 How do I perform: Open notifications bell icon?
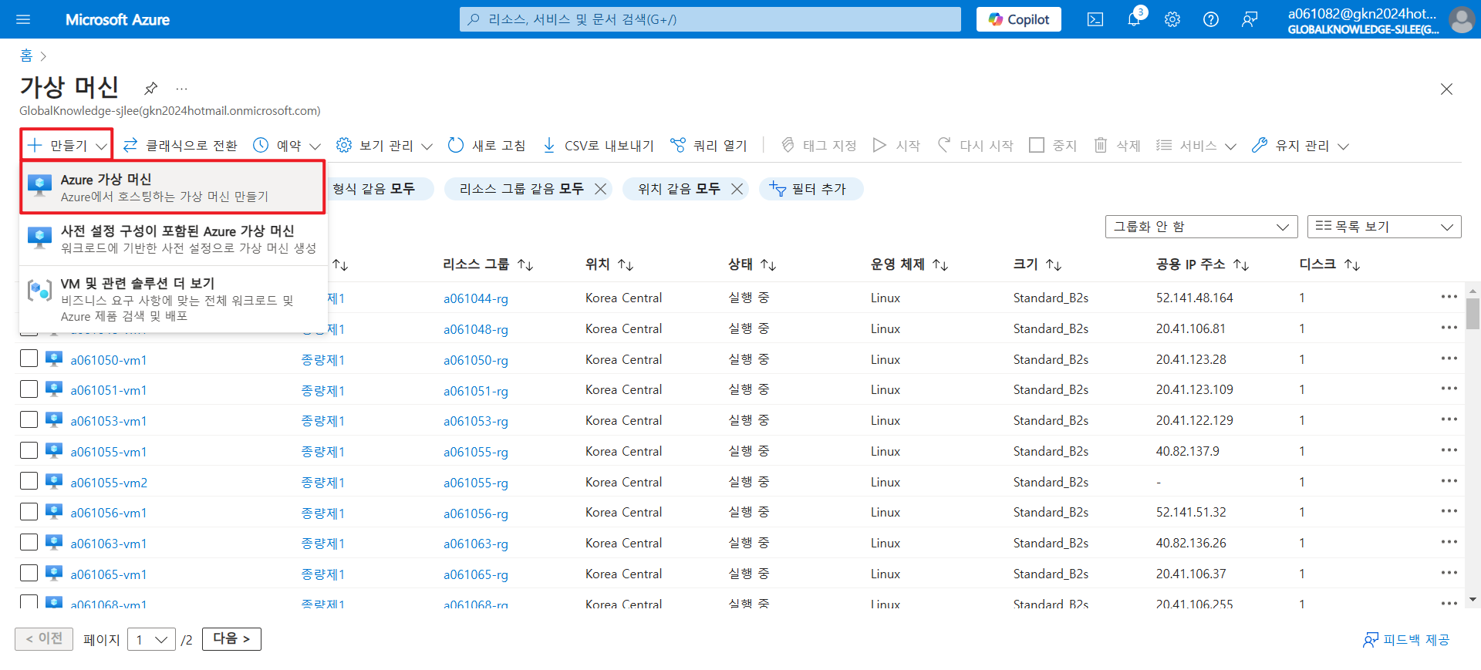[1134, 19]
